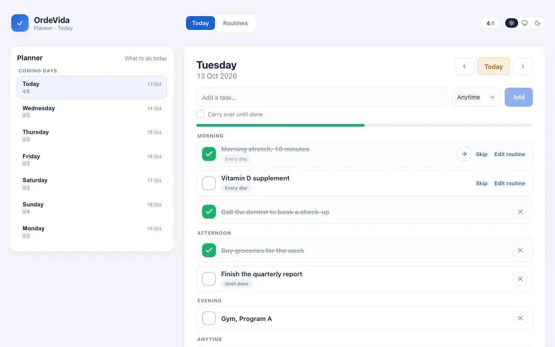The image size is (555, 347).
Task: Select Wednesday 14 Oct
Action: (92, 111)
